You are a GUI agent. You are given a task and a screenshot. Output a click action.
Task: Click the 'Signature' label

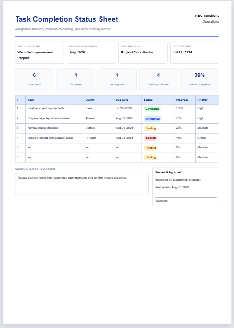tap(161, 201)
